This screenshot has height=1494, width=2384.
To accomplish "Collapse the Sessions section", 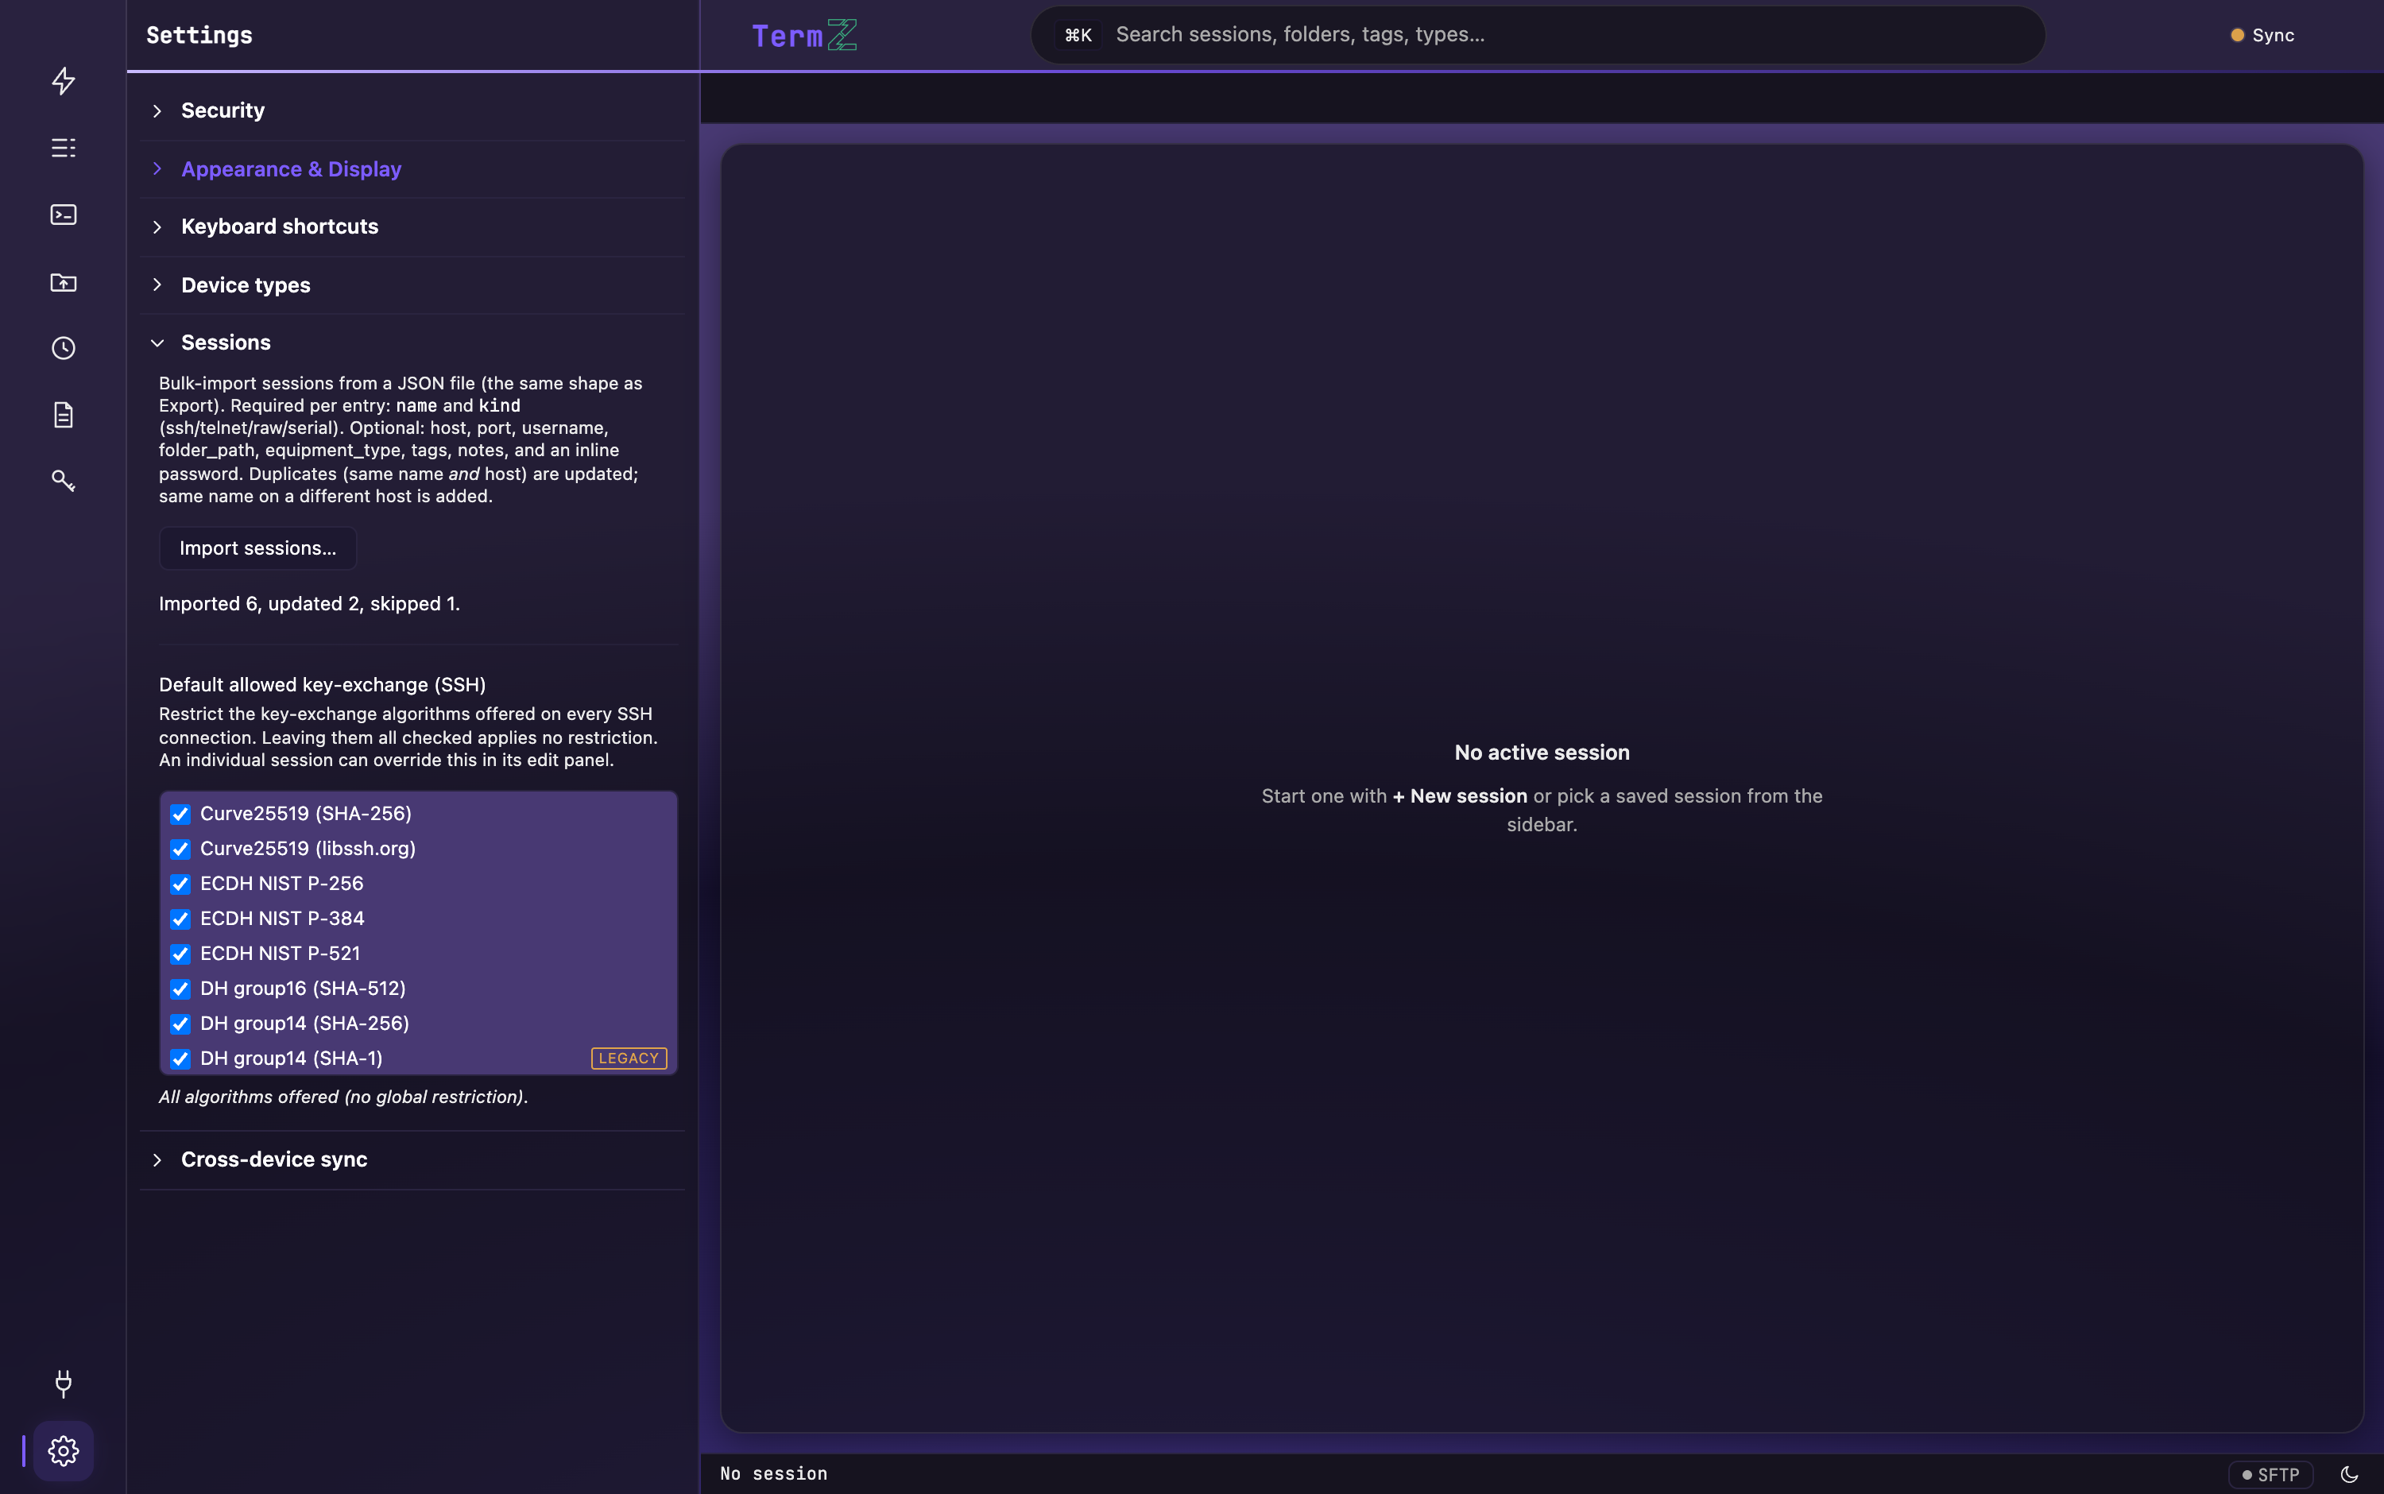I will pos(412,343).
